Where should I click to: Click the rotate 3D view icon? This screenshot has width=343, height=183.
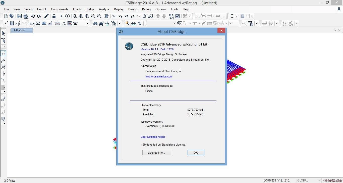(x=144, y=16)
